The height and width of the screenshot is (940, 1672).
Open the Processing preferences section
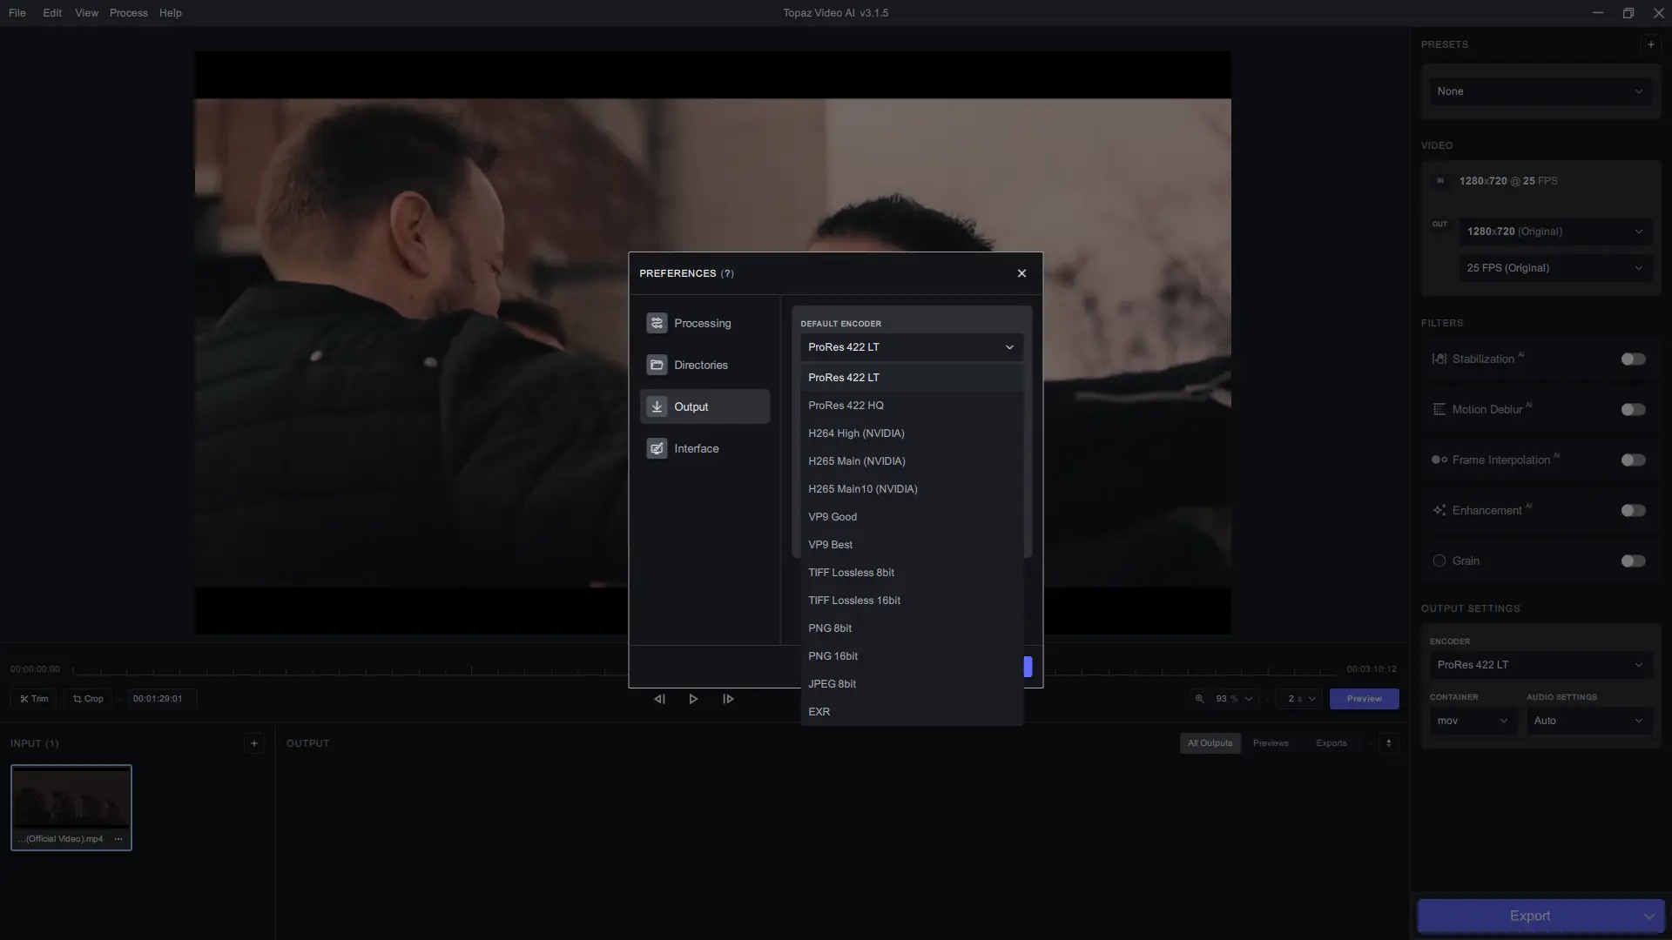coord(704,323)
